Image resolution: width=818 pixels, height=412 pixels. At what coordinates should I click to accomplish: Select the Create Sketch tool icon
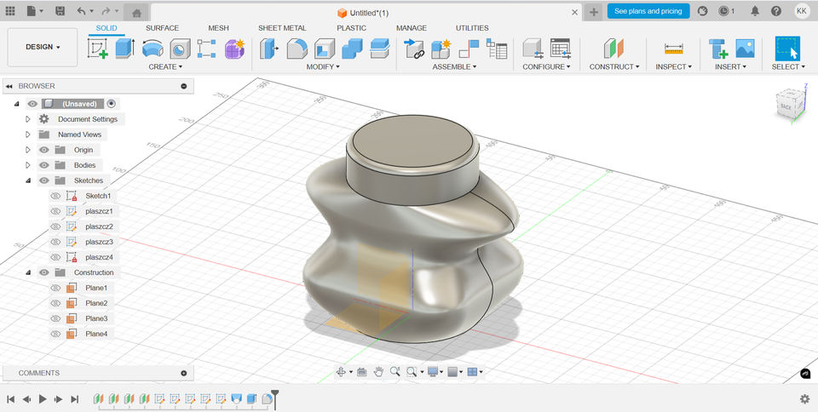pyautogui.click(x=98, y=49)
